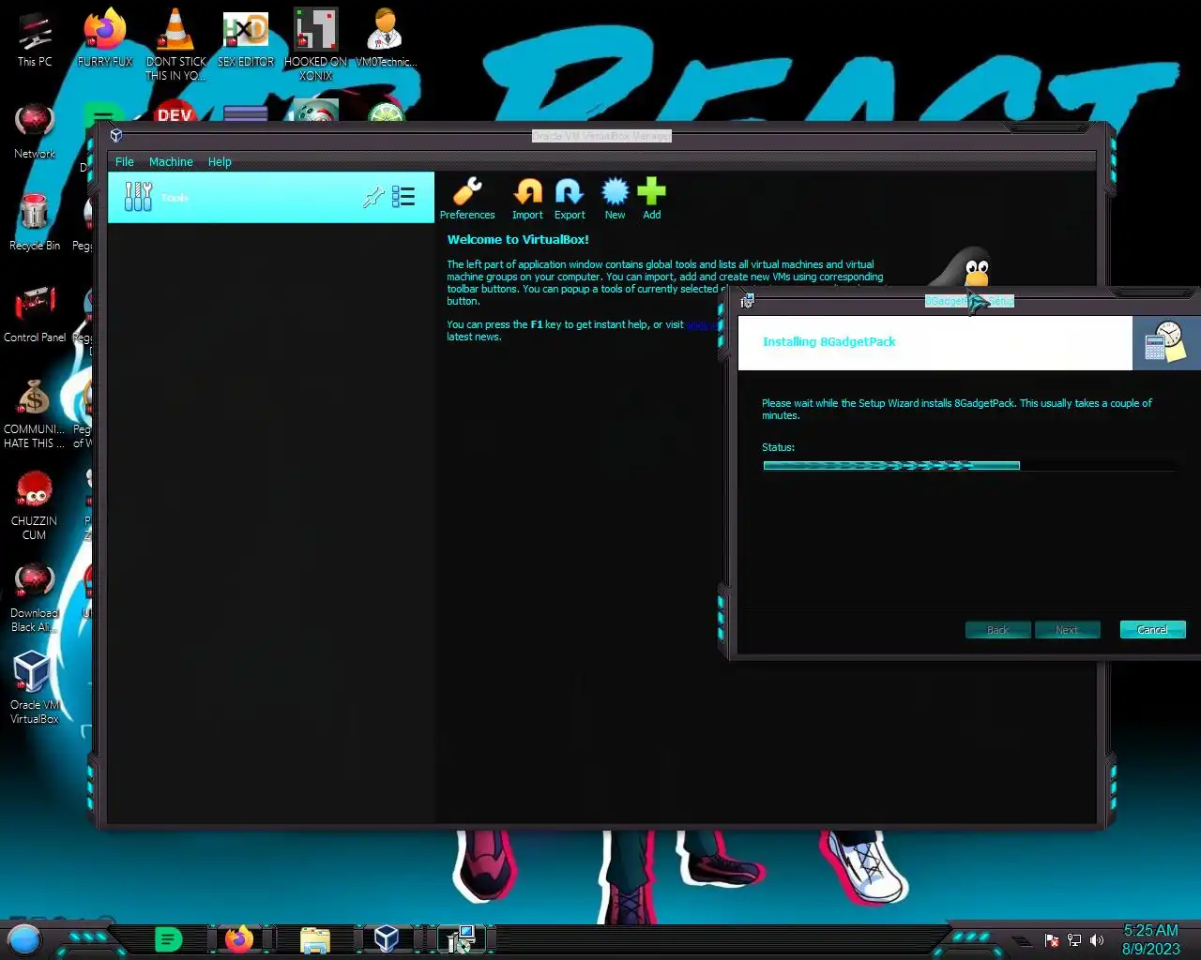Select the HOOKED ON XONIX desktop icon
The image size is (1201, 960).
tap(316, 45)
